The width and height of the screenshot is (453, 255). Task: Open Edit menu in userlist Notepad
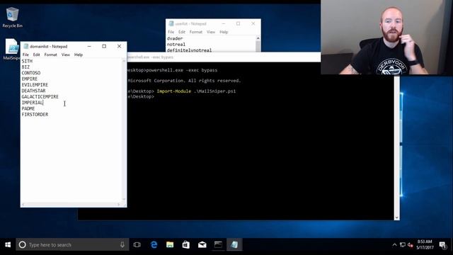[182, 32]
